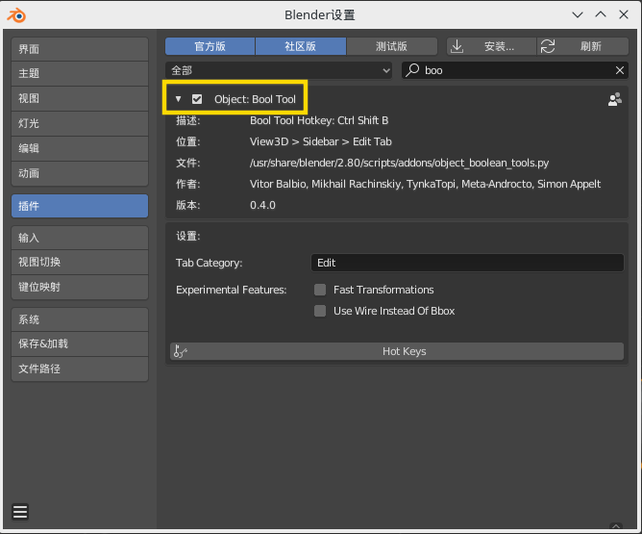Click the 安装... install button
Screen dimensions: 642x534
[x=491, y=46]
